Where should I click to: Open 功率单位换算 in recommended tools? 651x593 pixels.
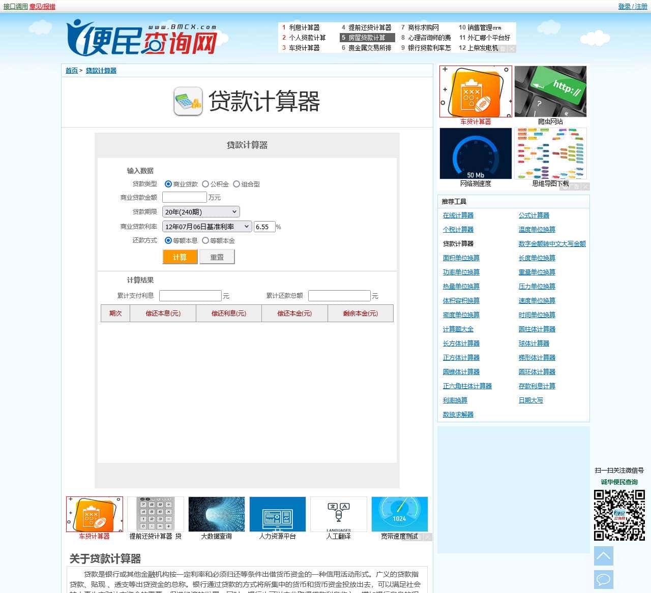[461, 272]
